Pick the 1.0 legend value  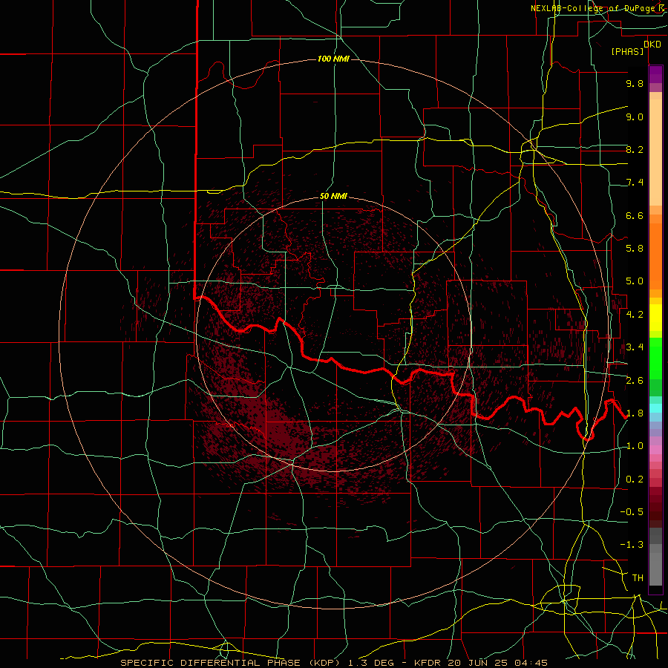coord(635,446)
